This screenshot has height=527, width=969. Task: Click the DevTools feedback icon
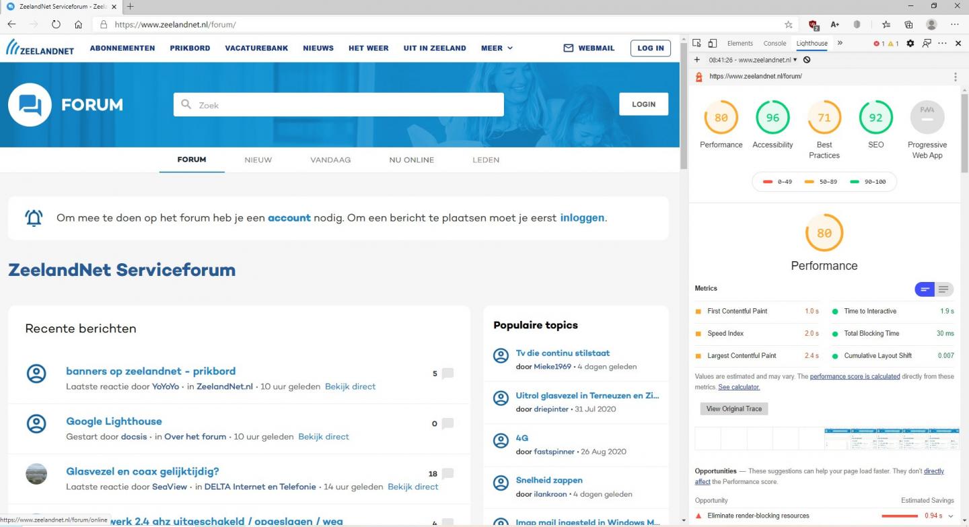tap(927, 43)
